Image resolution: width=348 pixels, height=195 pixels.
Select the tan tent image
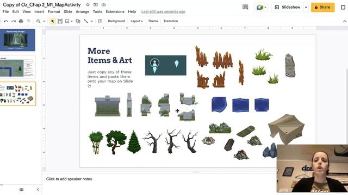(286, 129)
